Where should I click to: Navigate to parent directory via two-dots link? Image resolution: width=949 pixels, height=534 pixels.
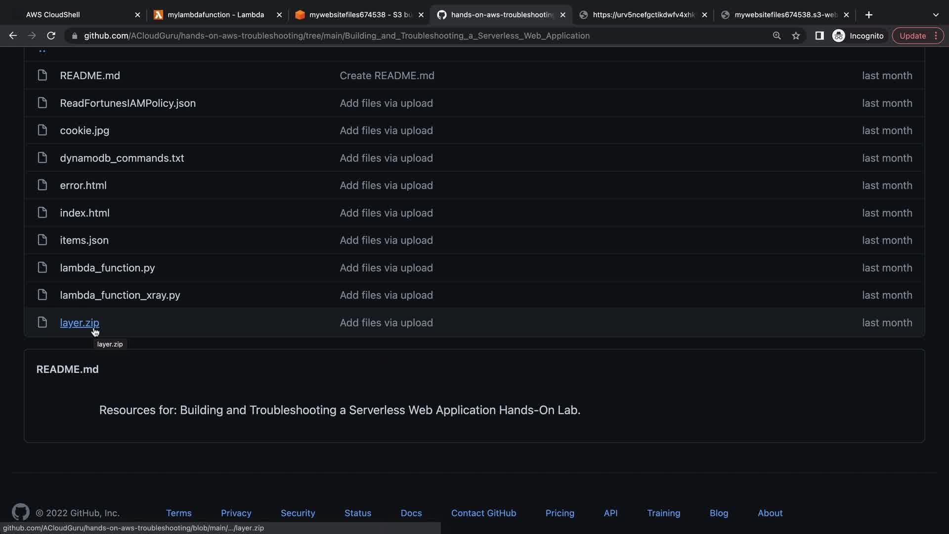[x=42, y=50]
